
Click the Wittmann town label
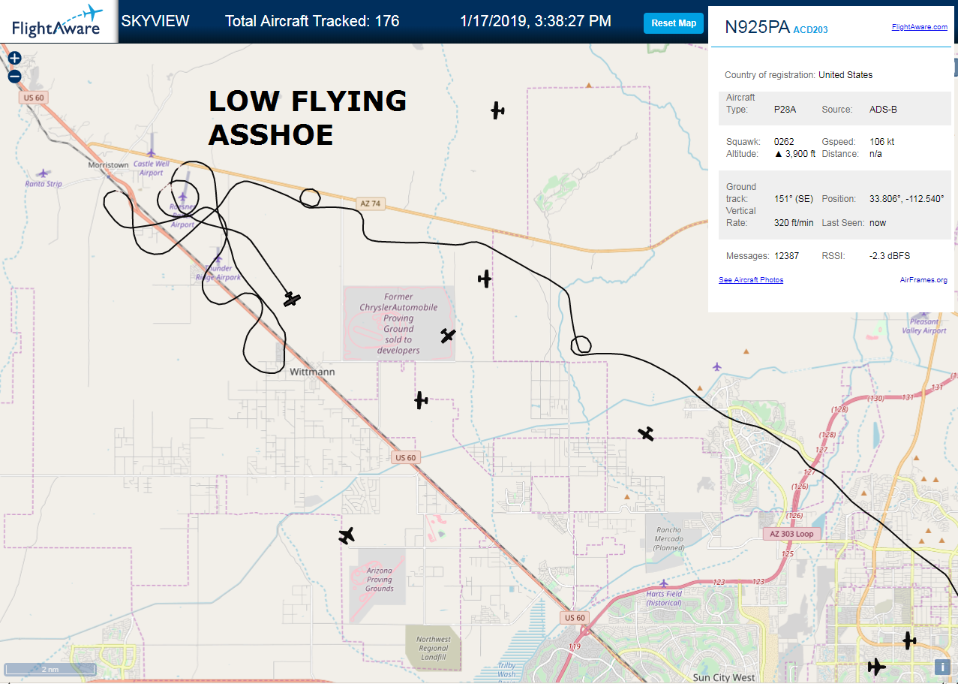[312, 372]
